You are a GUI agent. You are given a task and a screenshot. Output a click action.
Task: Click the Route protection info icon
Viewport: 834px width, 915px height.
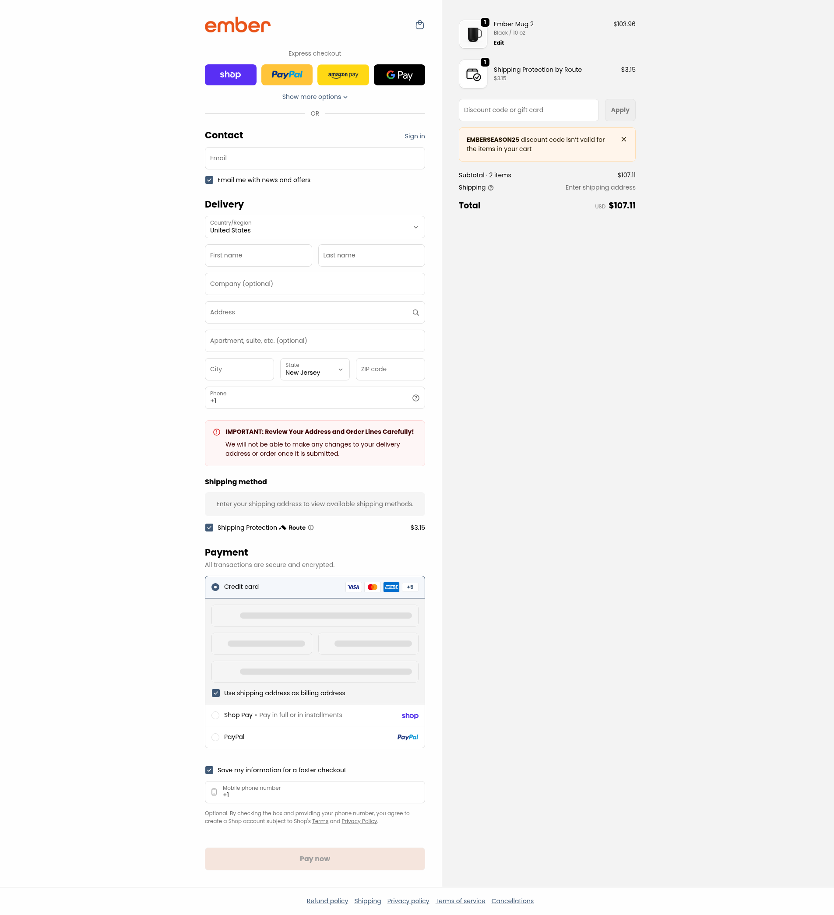(311, 528)
